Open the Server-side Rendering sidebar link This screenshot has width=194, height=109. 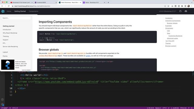[10, 47]
